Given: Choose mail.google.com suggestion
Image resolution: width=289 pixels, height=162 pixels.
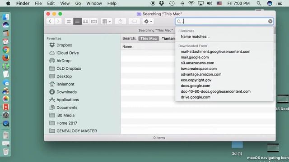Looking at the screenshot, I should (x=224, y=57).
